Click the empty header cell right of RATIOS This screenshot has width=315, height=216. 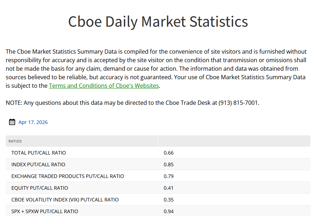234,141
